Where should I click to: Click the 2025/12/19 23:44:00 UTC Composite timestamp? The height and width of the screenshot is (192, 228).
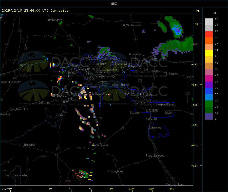35,11
